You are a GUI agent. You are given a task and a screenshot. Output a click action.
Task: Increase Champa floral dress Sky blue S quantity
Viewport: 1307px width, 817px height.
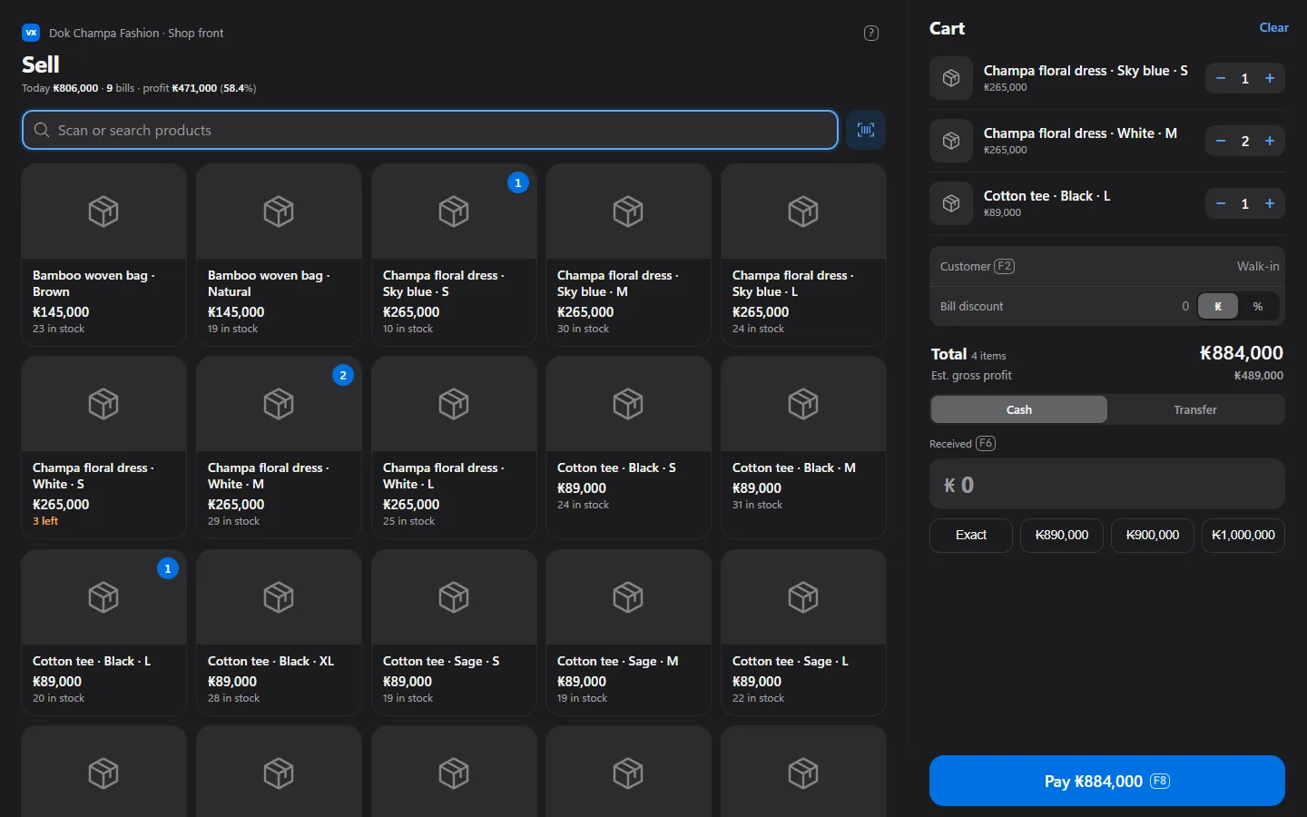click(x=1270, y=79)
